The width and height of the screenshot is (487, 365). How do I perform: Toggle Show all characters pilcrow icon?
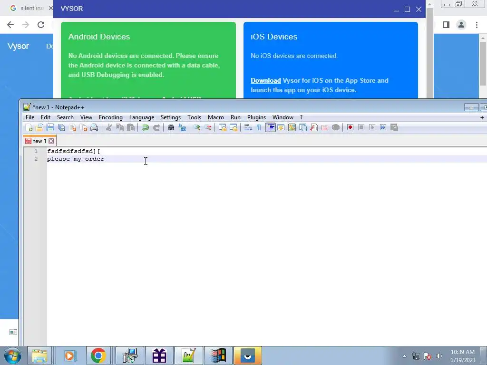259,127
